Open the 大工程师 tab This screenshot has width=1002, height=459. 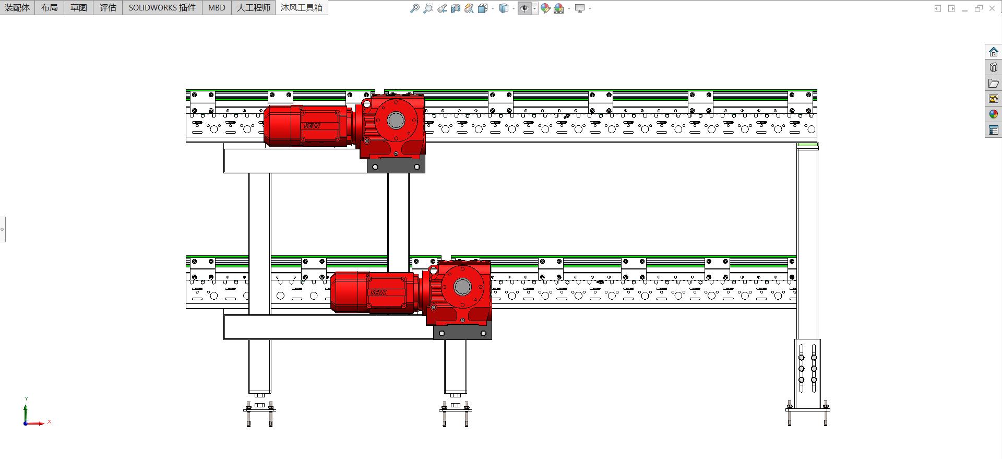253,7
